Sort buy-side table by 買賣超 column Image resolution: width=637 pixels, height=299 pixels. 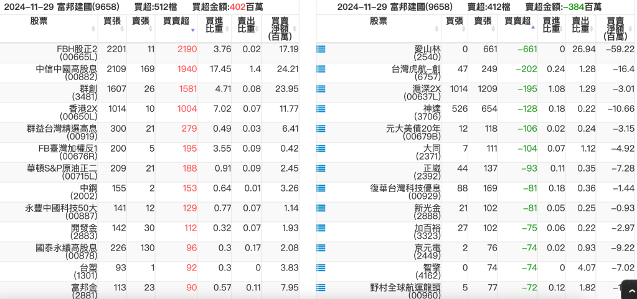click(176, 21)
